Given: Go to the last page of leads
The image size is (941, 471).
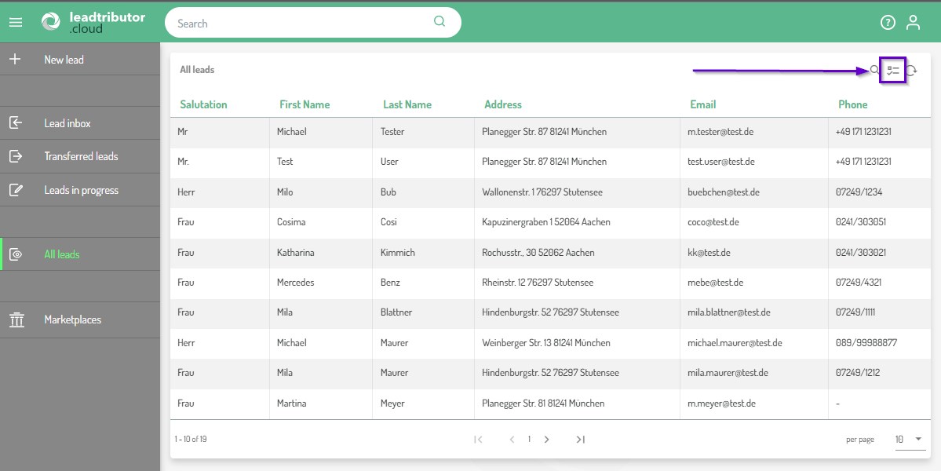Looking at the screenshot, I should (x=581, y=440).
